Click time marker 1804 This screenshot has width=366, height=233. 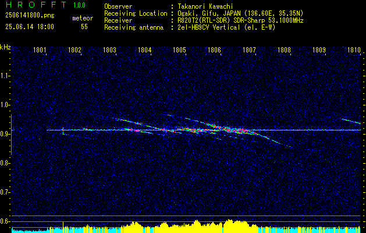tap(144, 50)
